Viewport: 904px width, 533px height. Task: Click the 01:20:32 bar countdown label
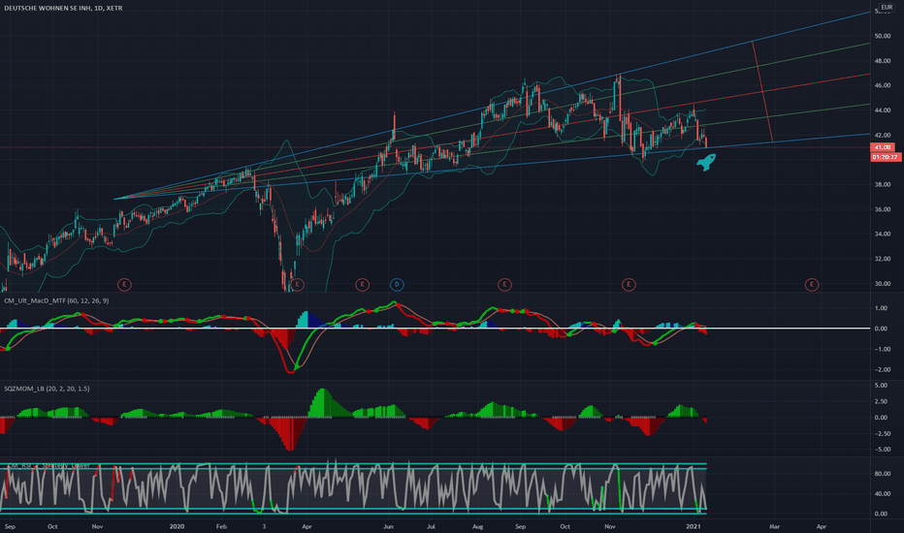click(x=885, y=157)
